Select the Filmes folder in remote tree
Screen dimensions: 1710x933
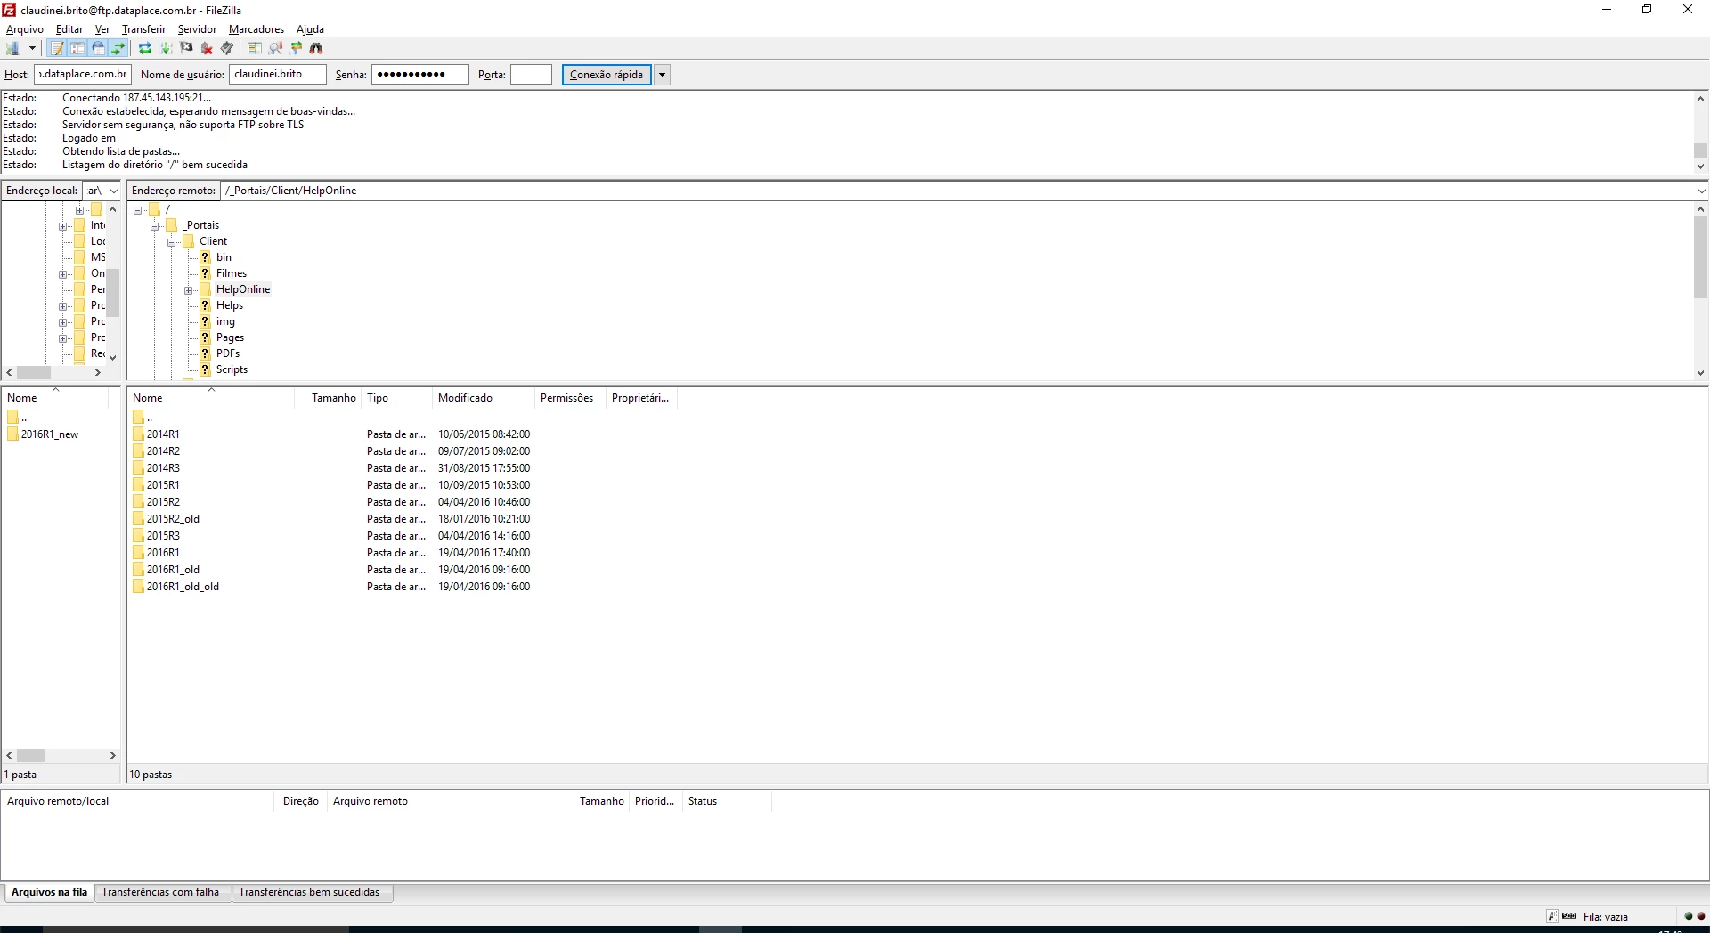(x=232, y=273)
